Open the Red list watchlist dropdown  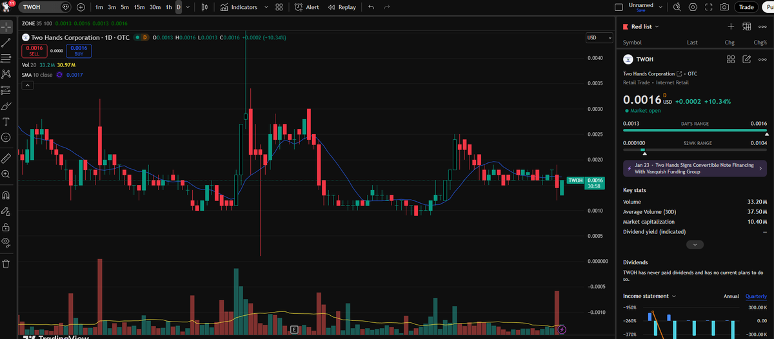(x=641, y=26)
